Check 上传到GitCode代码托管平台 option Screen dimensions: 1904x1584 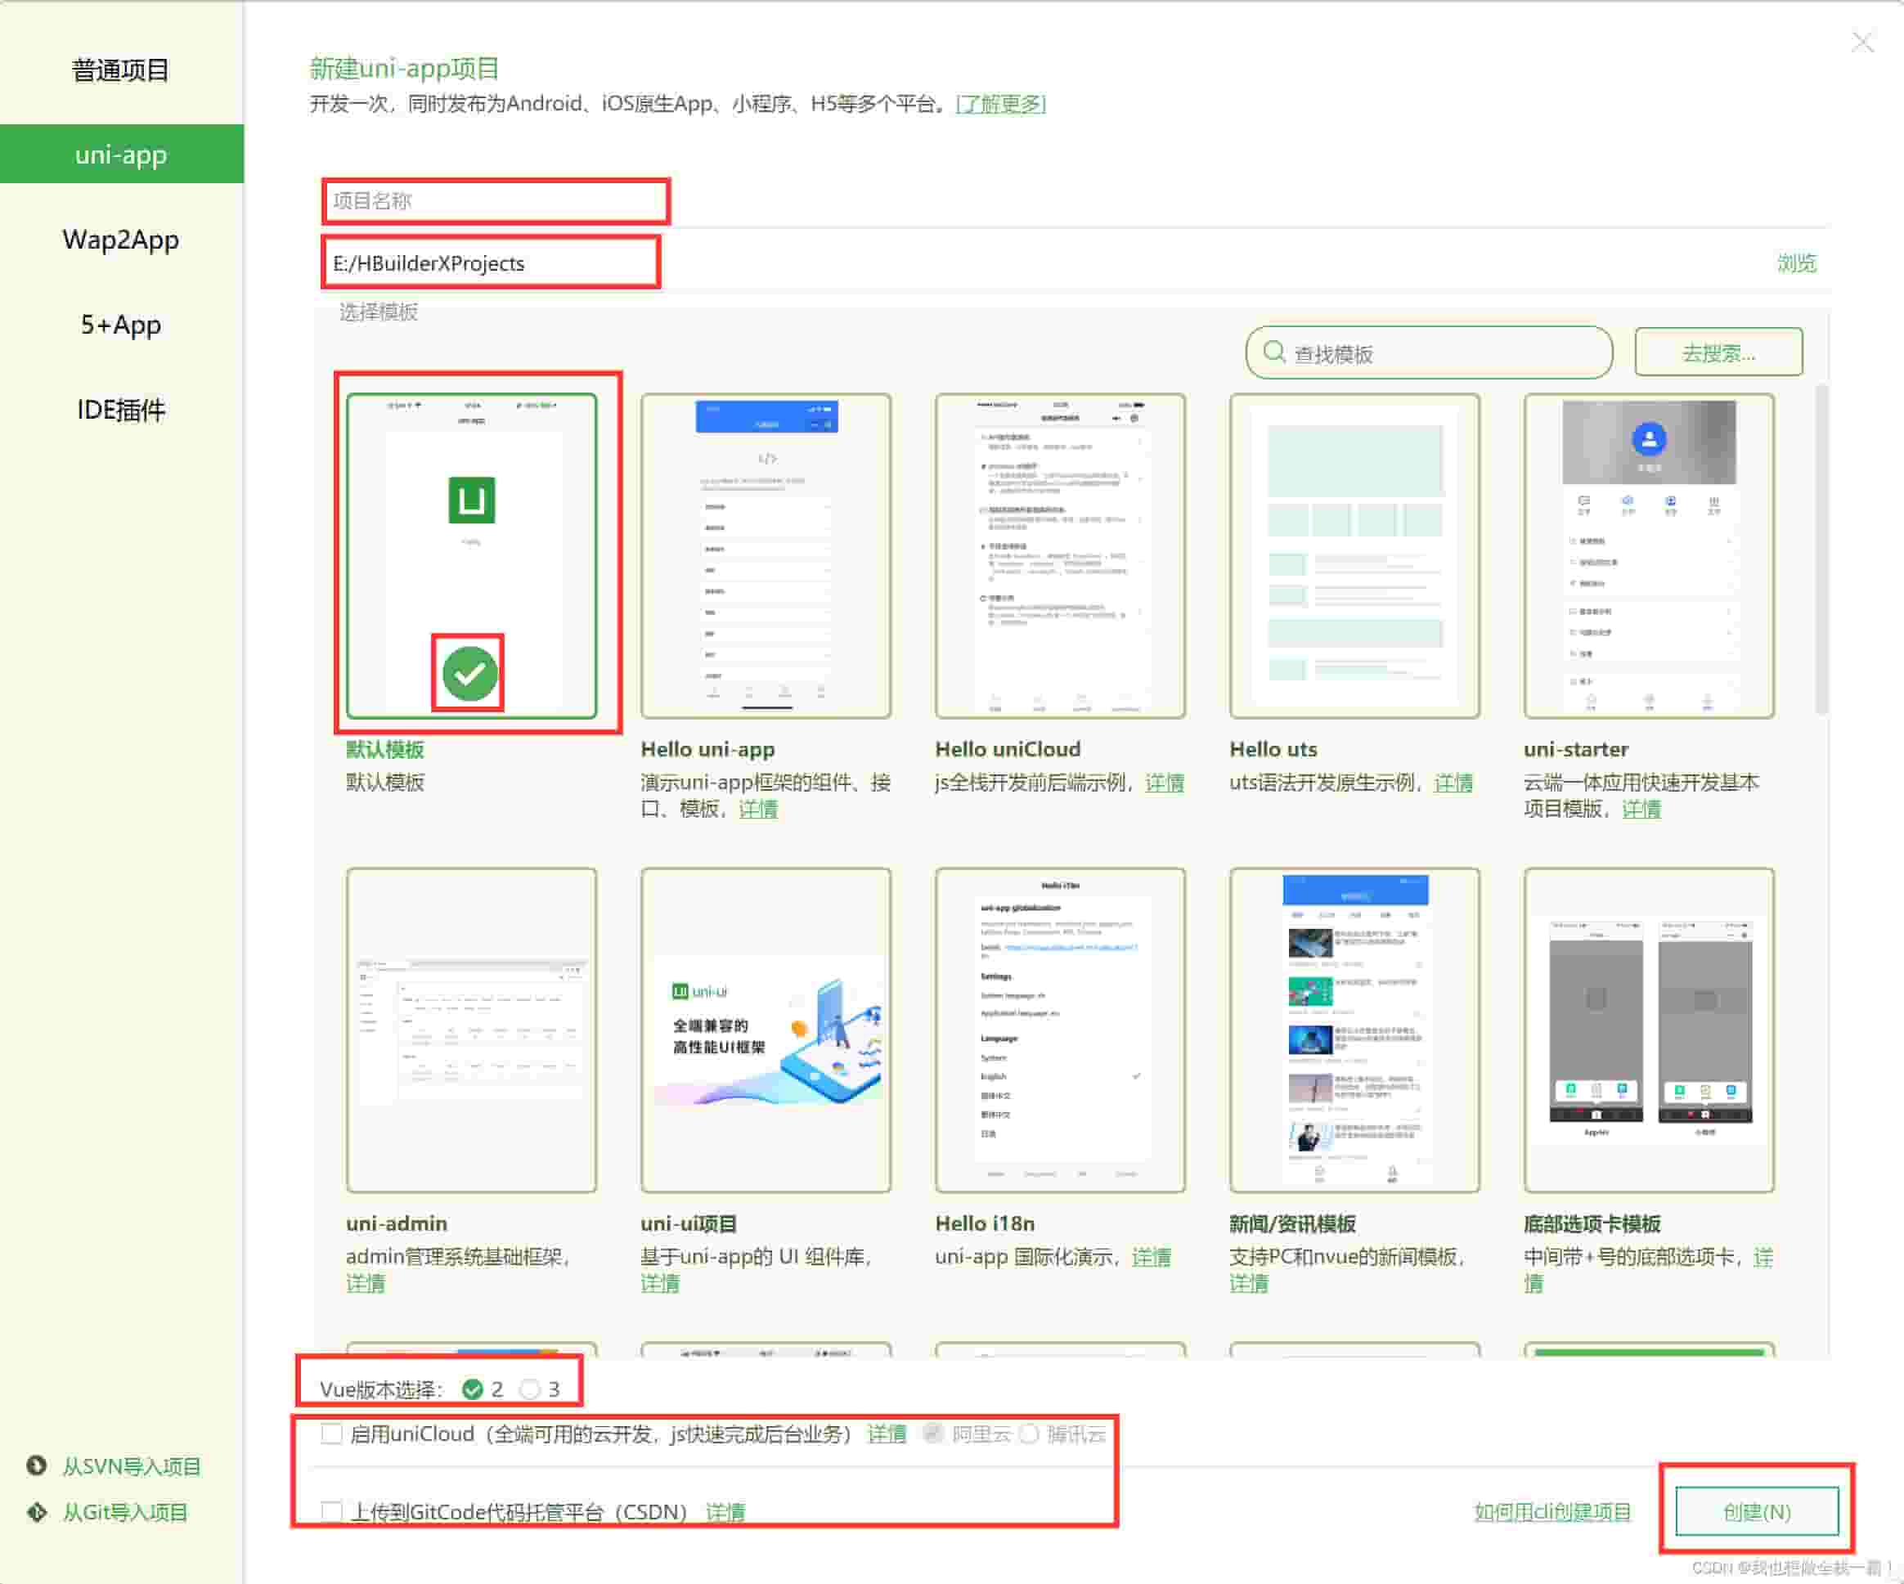coord(332,1510)
